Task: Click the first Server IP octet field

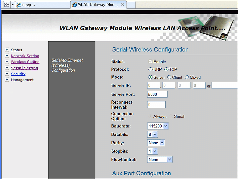Action: coord(154,86)
